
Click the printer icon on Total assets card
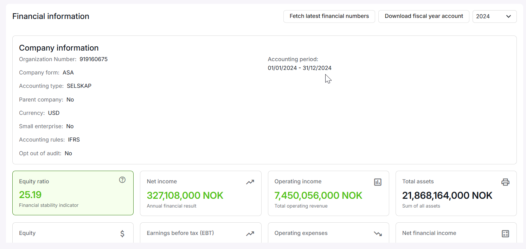tap(505, 182)
